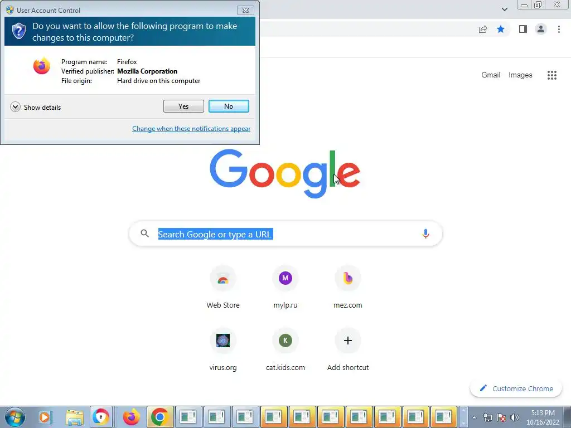Click the magnifier icon in the search box
Viewport: 571px width, 428px height.
(x=145, y=234)
